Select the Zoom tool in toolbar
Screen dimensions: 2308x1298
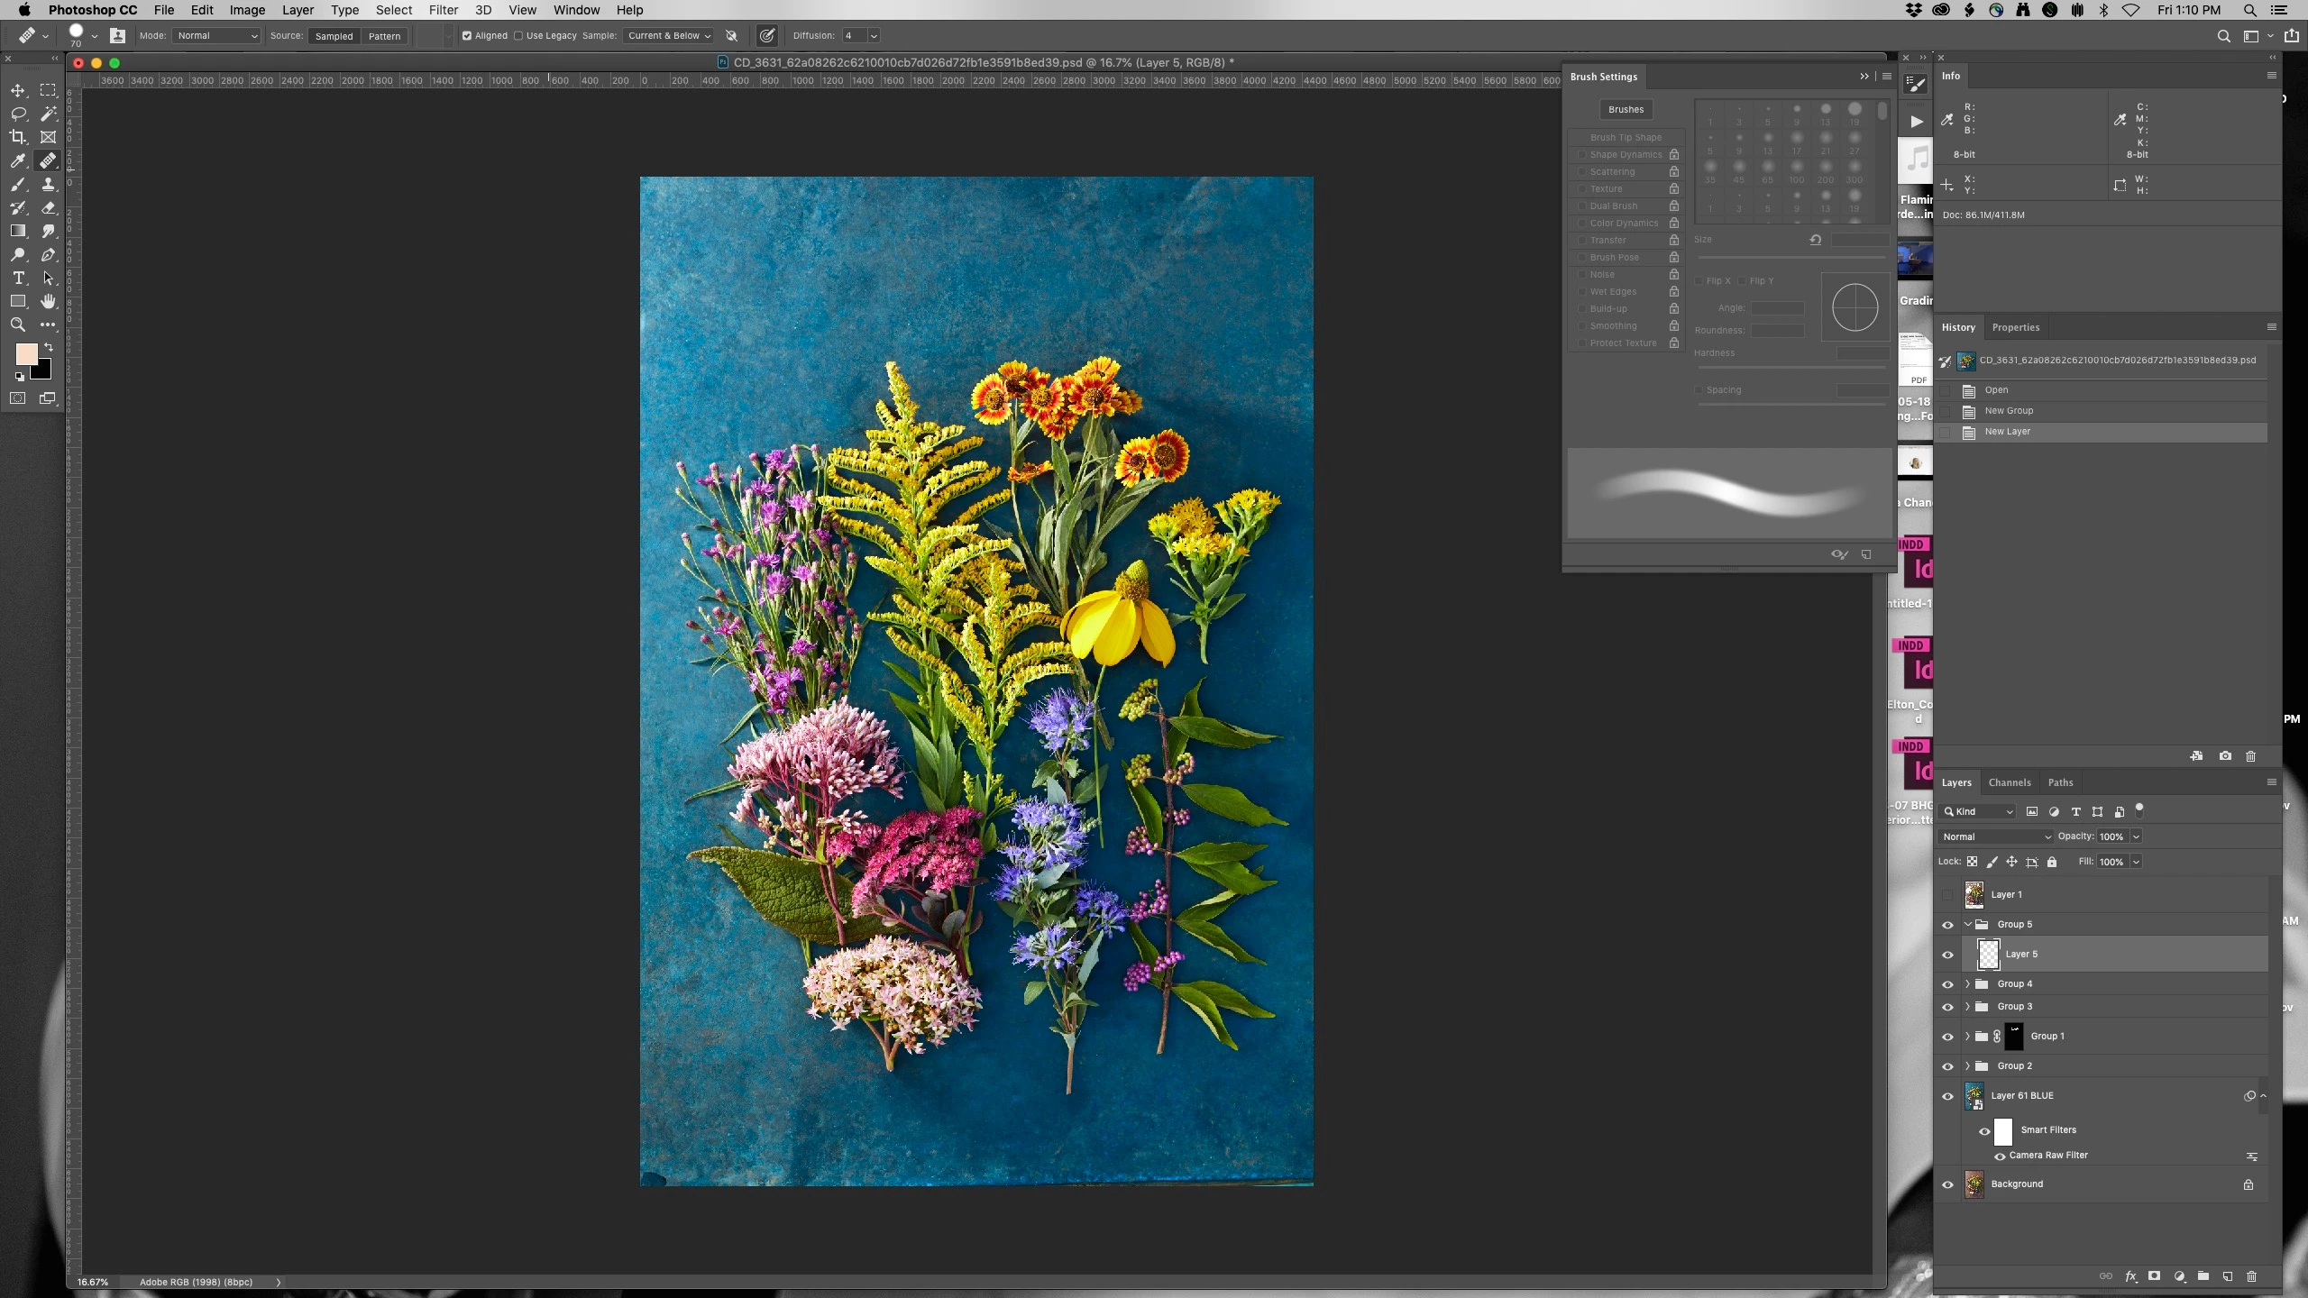pyautogui.click(x=18, y=324)
